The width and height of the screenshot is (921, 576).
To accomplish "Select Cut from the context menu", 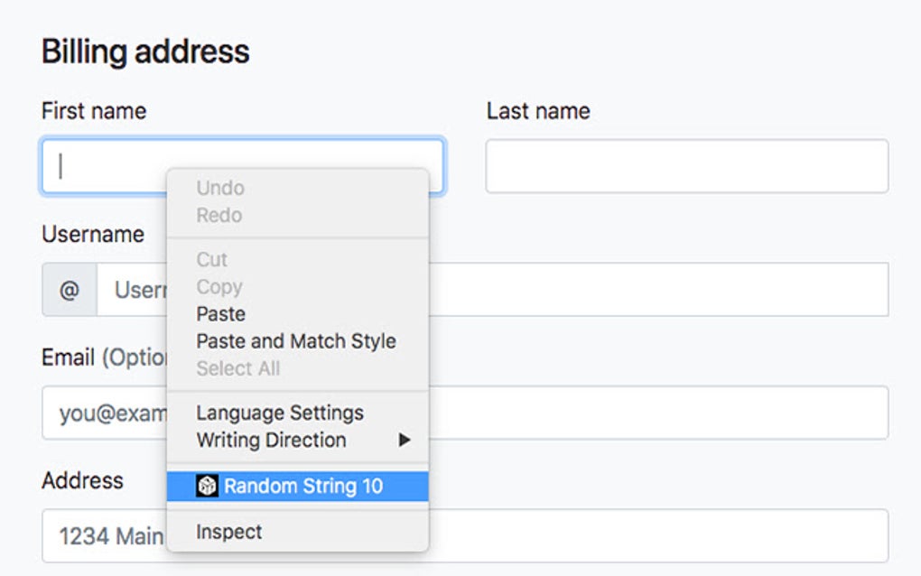I will [212, 260].
